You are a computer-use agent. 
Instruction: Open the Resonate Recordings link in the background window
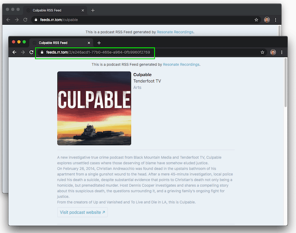click(x=175, y=32)
